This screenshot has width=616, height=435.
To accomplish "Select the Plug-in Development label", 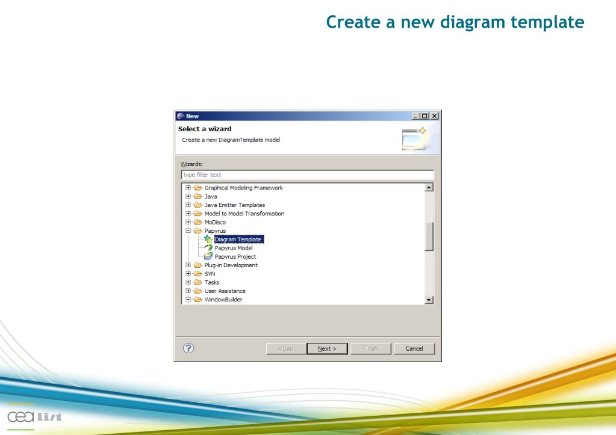I will [x=231, y=265].
